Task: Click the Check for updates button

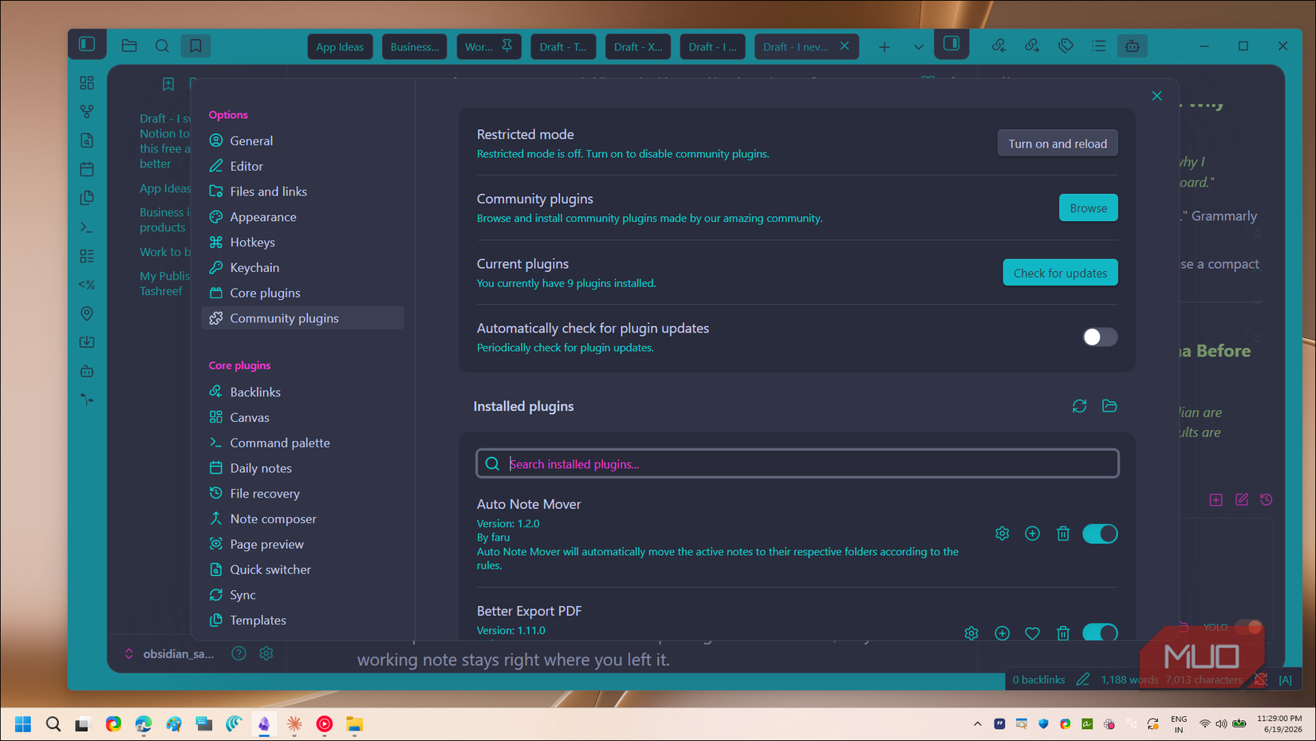Action: [x=1060, y=273]
